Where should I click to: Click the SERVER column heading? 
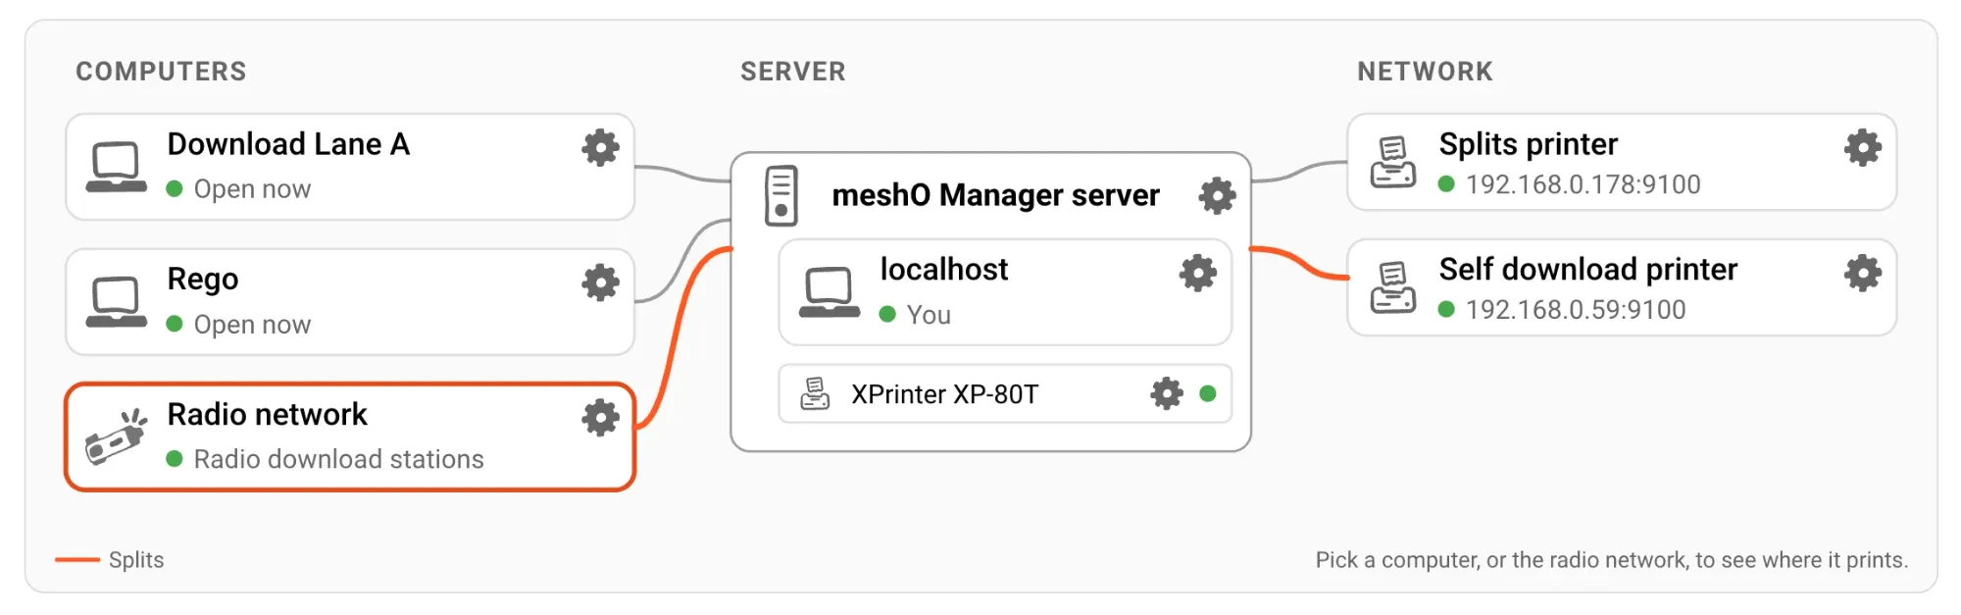coord(792,72)
